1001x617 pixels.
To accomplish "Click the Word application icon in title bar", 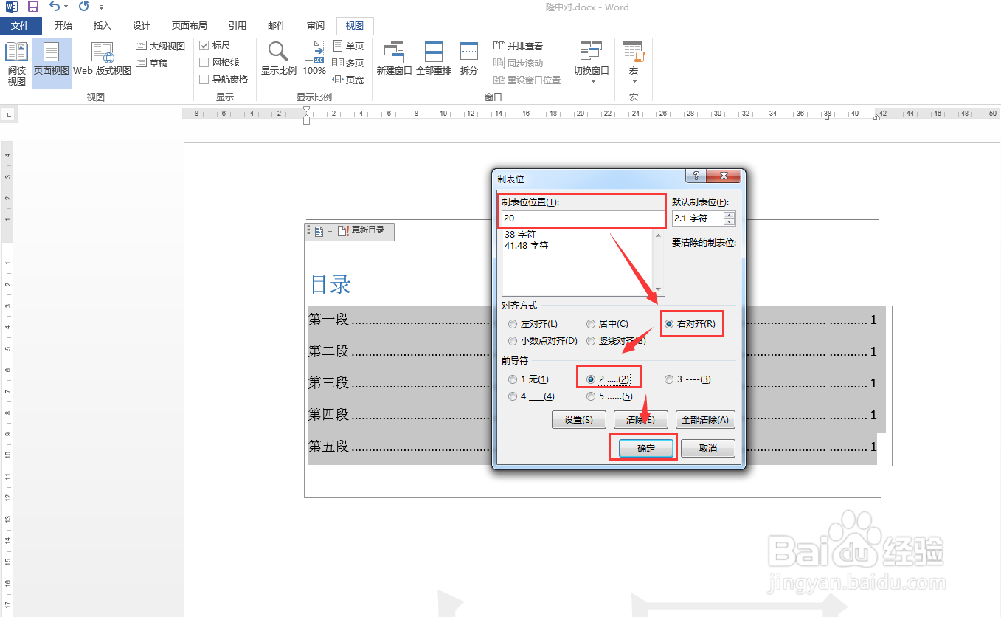I will tap(12, 7).
